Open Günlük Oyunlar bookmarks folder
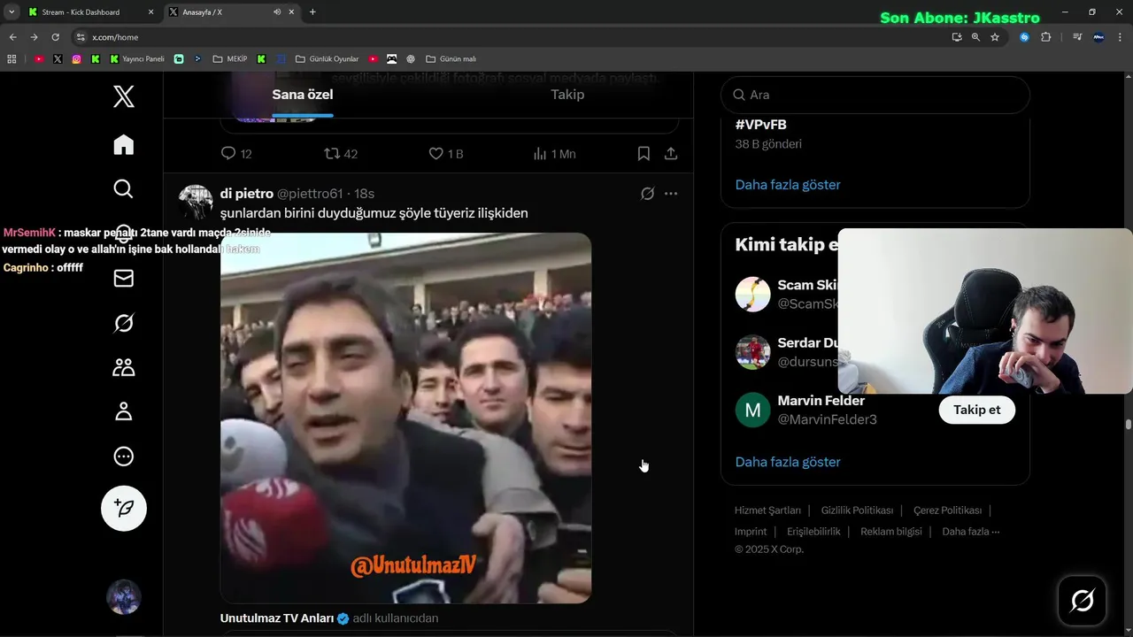1133x637 pixels. tap(328, 59)
